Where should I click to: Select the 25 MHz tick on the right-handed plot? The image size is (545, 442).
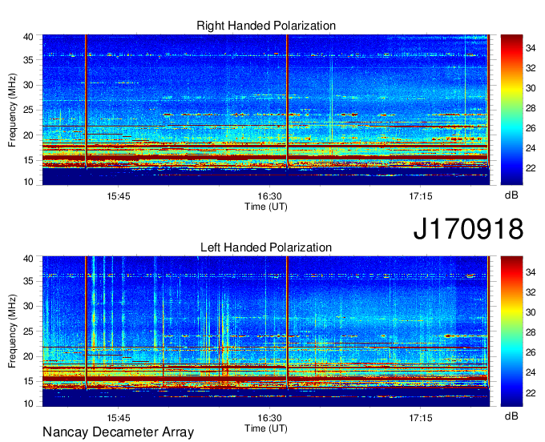tap(28, 110)
